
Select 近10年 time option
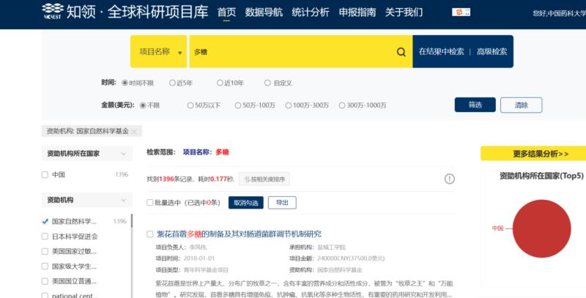tap(220, 83)
